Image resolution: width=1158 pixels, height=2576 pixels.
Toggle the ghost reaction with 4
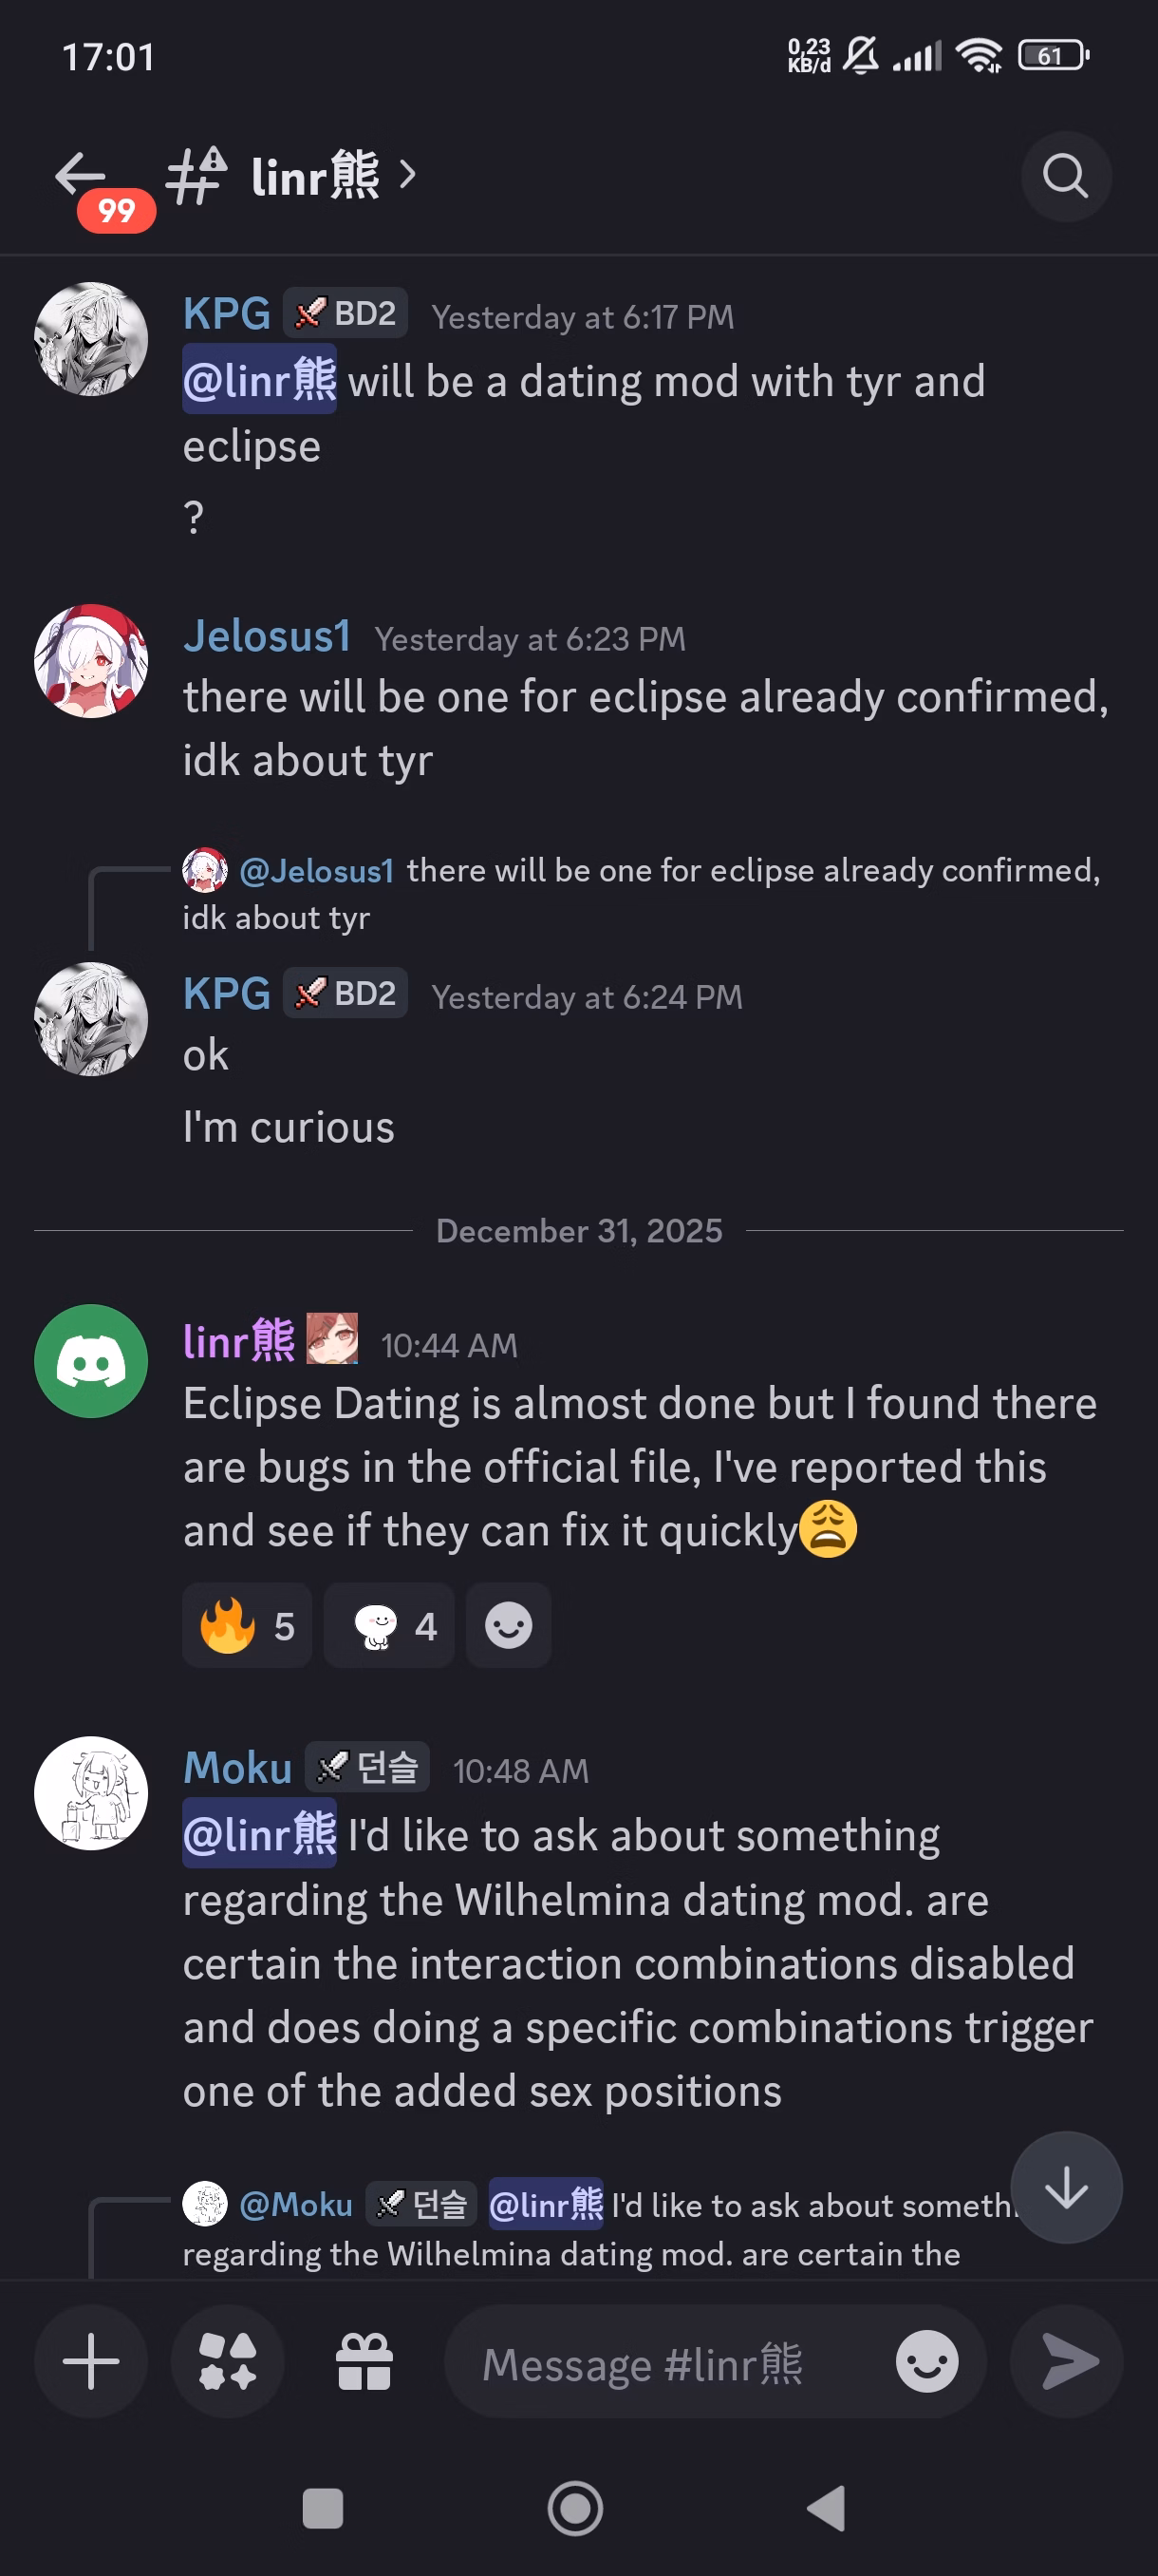(388, 1625)
